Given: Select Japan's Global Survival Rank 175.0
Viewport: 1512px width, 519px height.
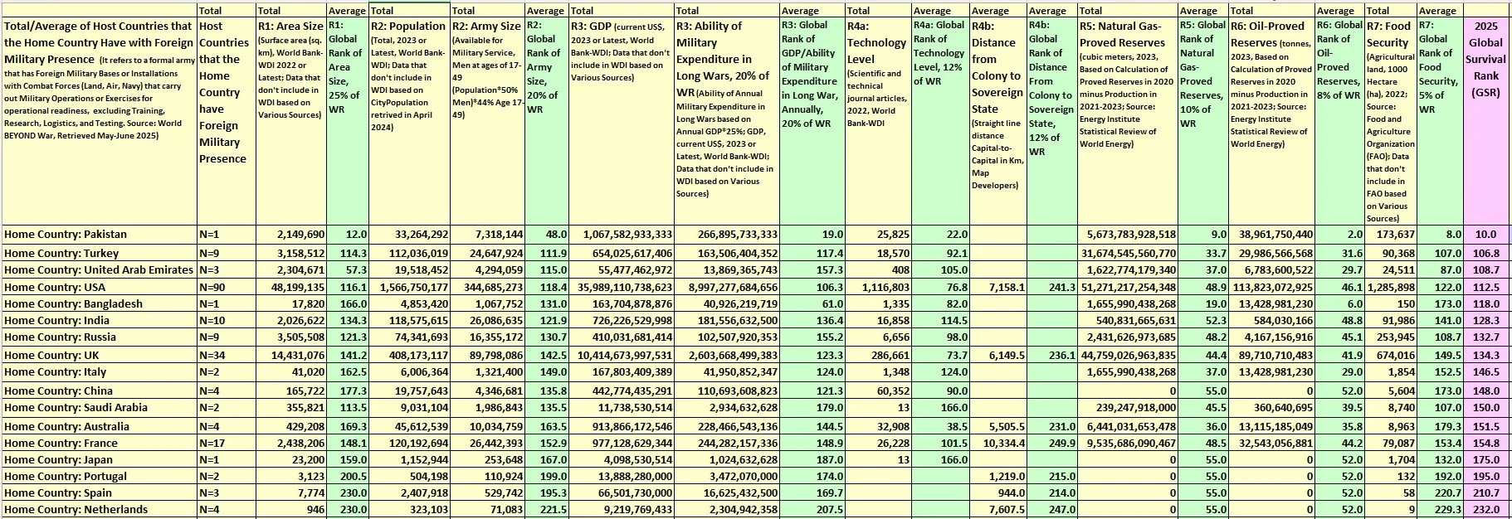Looking at the screenshot, I should click(x=1485, y=459).
